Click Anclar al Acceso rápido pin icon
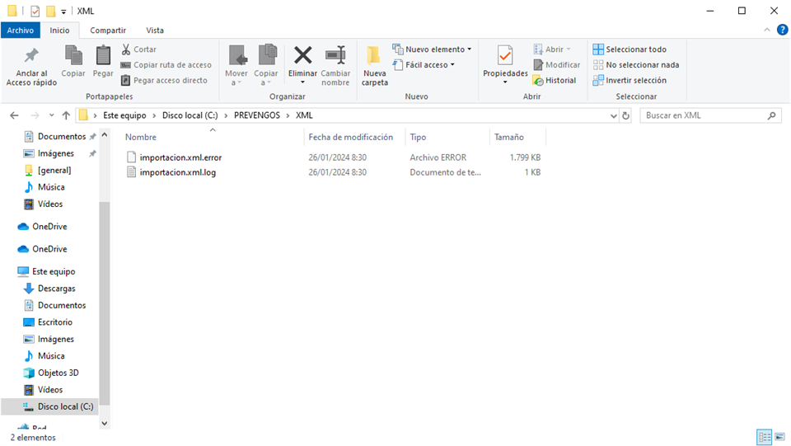This screenshot has width=791, height=446. (x=31, y=56)
